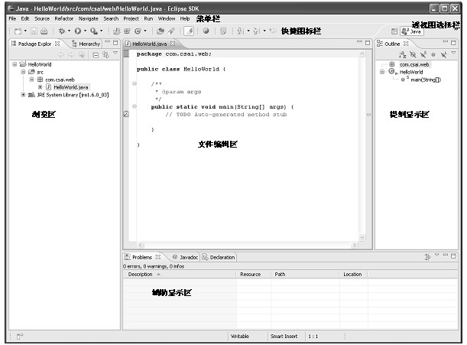Open the Debug dropdown arrow

coord(69,31)
